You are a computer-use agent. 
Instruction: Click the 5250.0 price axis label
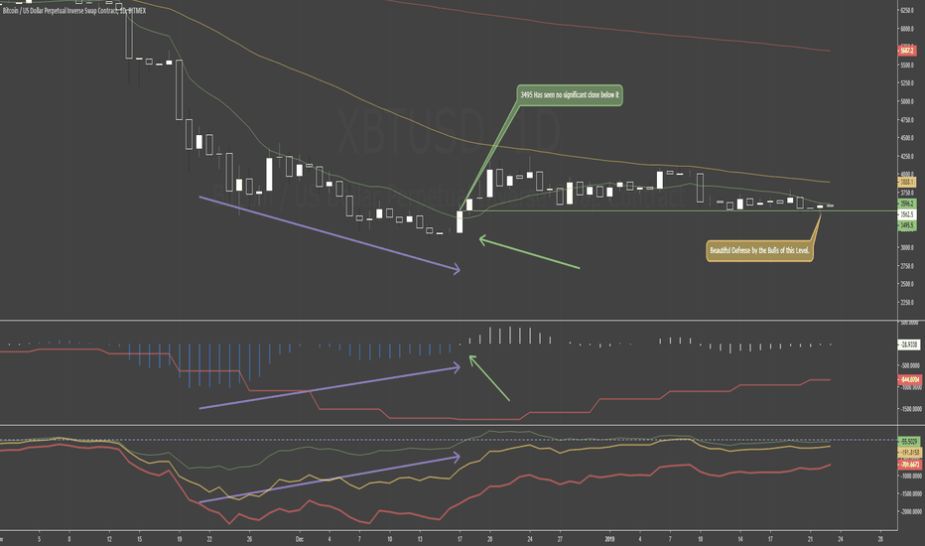coord(907,83)
